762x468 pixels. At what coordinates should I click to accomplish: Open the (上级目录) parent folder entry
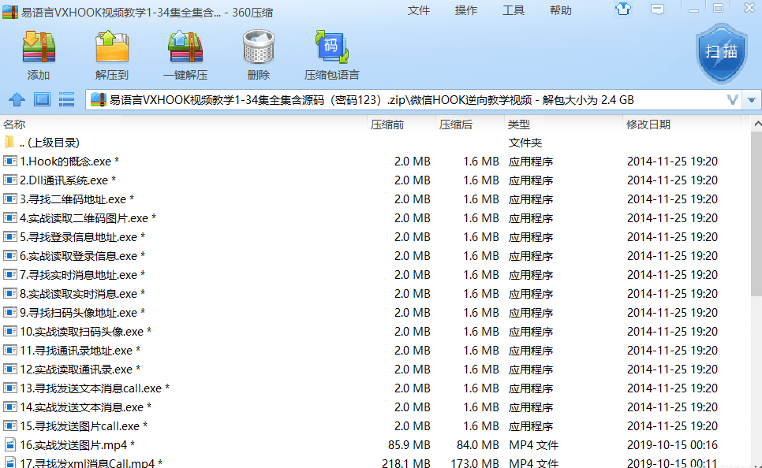[49, 143]
